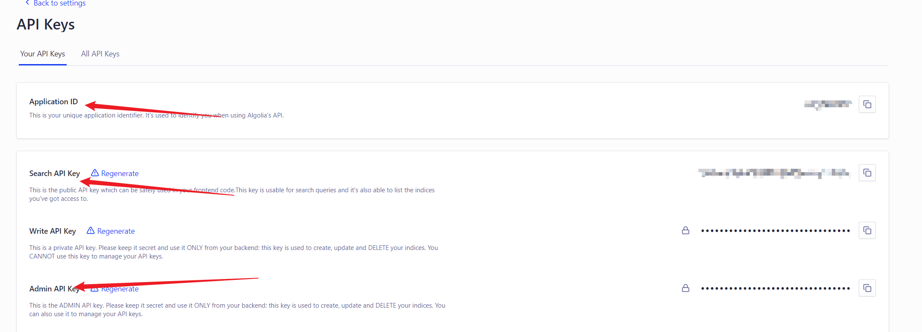
Task: Reveal the masked Admin API Key dots
Action: pos(775,288)
